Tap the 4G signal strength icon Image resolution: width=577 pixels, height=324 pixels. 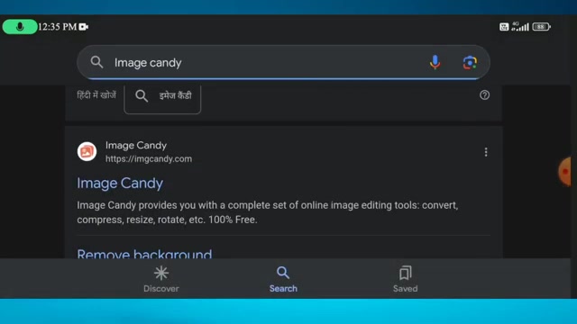tap(520, 26)
